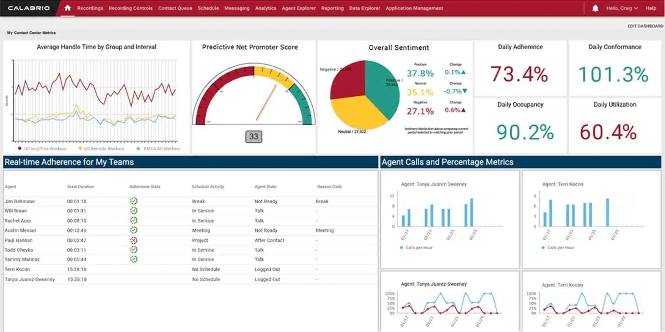Click the neutral sentiment down arrow indicator
Image resolution: width=665 pixels, height=332 pixels.
[465, 91]
